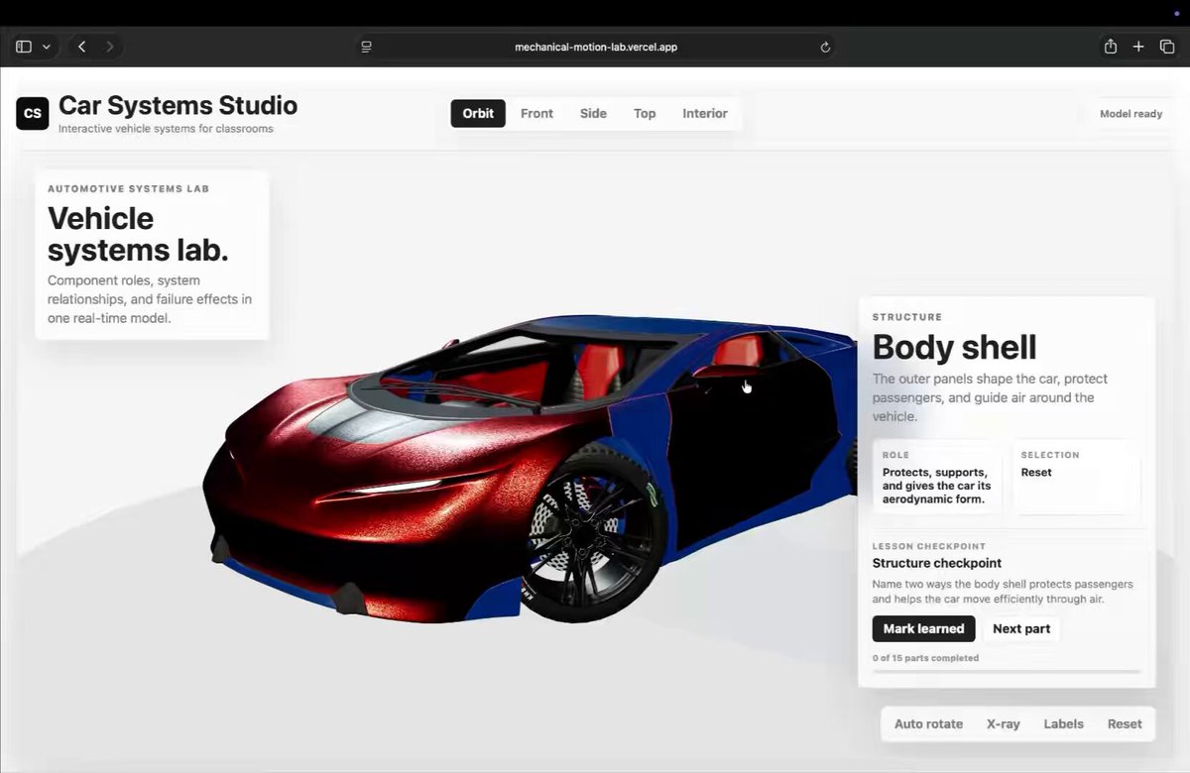Show the tab overview icon
This screenshot has width=1190, height=773.
pyautogui.click(x=1166, y=47)
